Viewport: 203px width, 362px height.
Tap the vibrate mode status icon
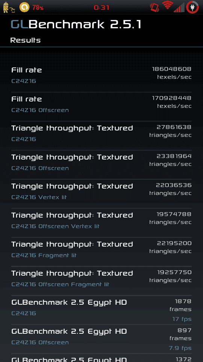tap(155, 7)
